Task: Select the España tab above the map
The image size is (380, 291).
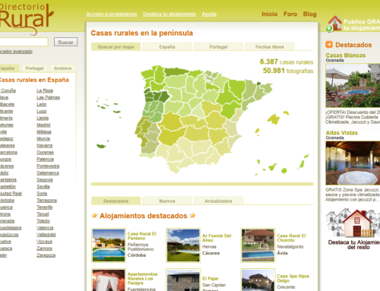Action: pos(167,46)
